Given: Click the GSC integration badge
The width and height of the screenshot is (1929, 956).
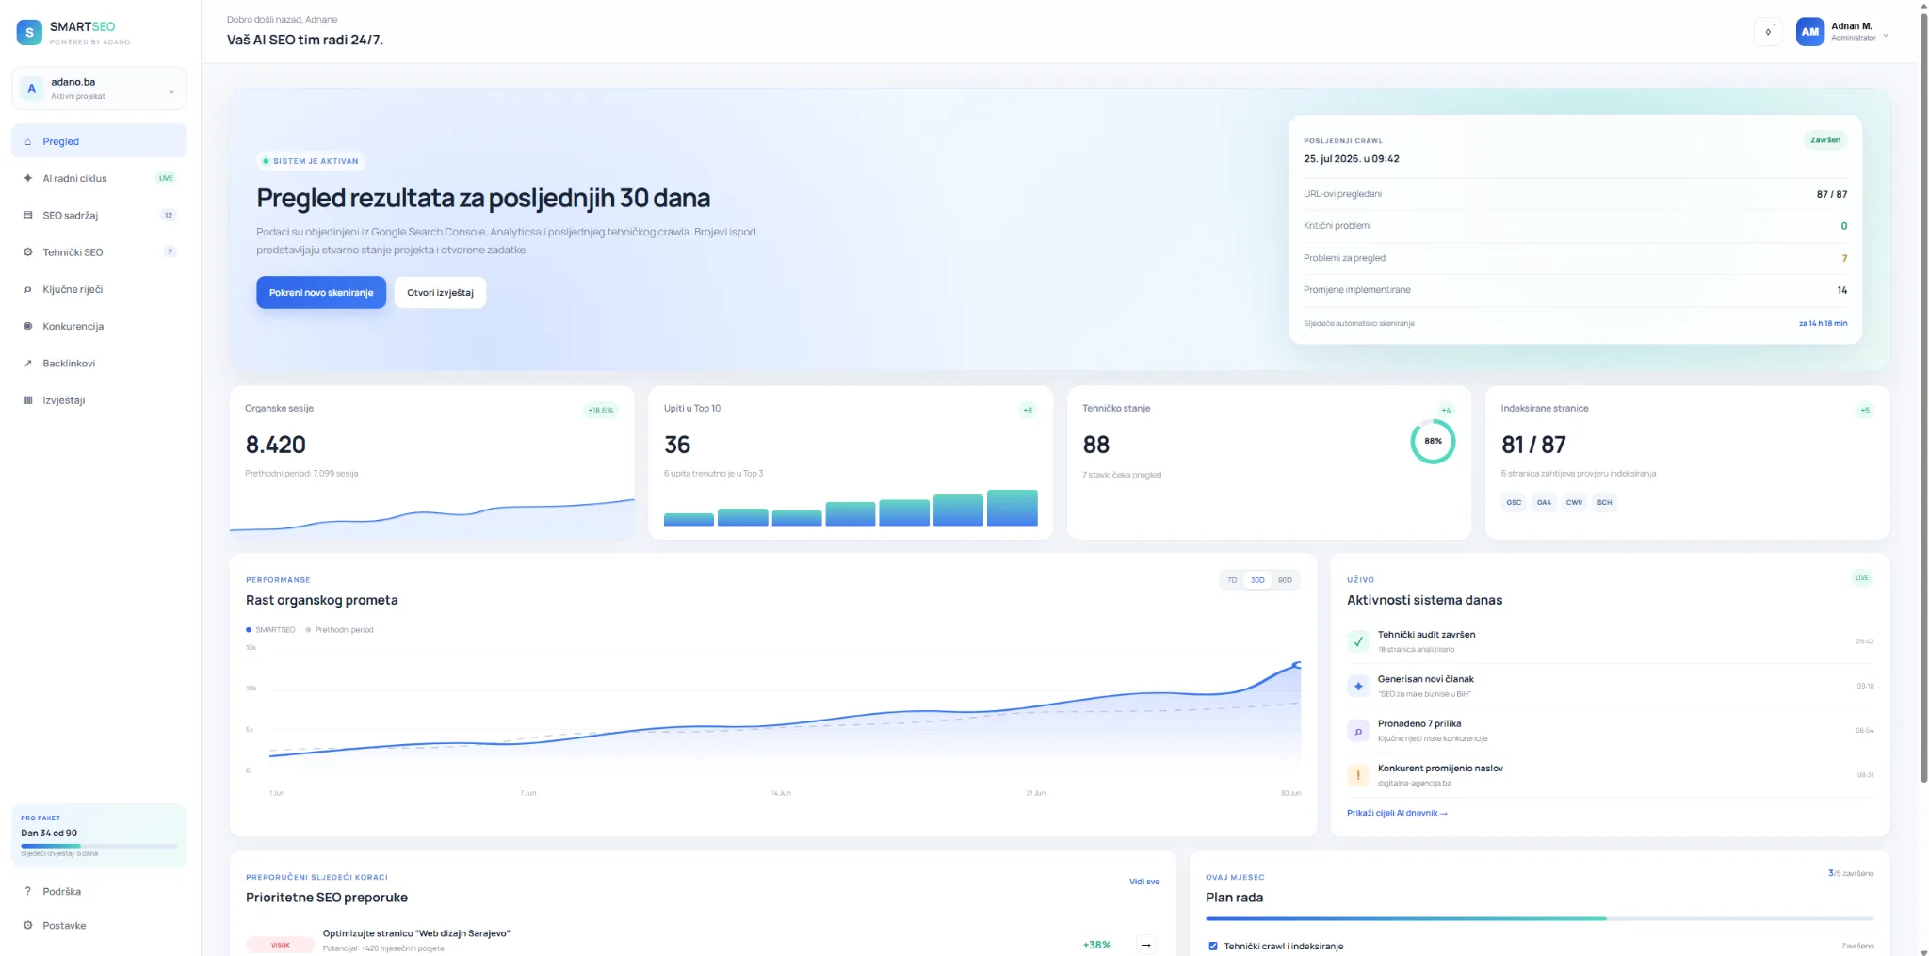Looking at the screenshot, I should (1514, 502).
